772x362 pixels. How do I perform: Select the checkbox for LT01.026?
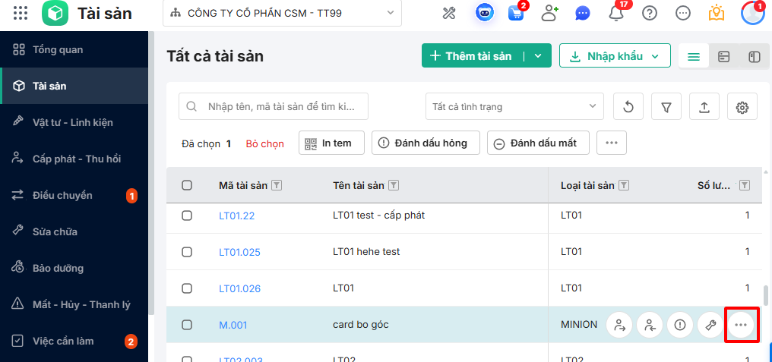click(187, 288)
